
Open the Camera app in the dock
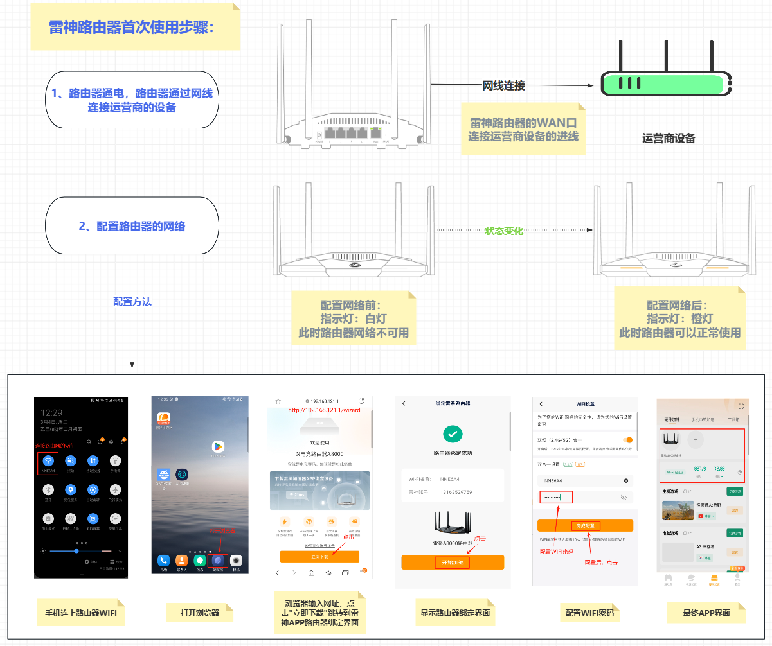pyautogui.click(x=237, y=560)
